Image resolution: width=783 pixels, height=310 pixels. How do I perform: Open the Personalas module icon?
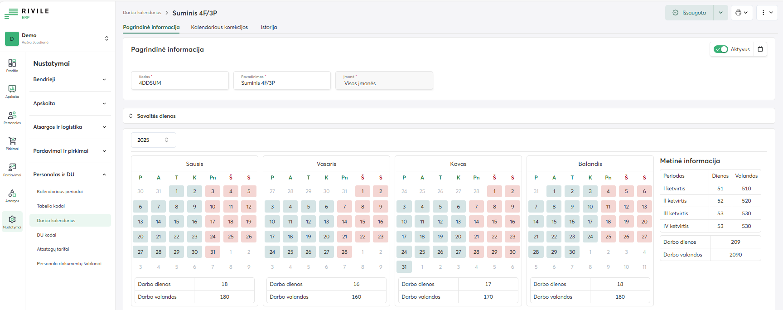tap(12, 117)
